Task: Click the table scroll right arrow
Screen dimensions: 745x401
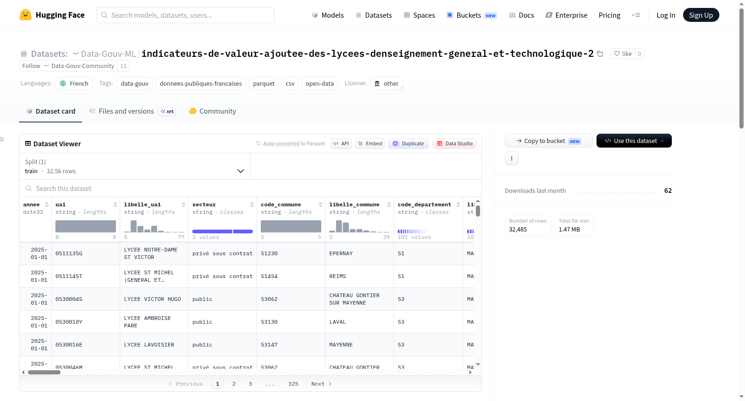Action: click(x=470, y=372)
